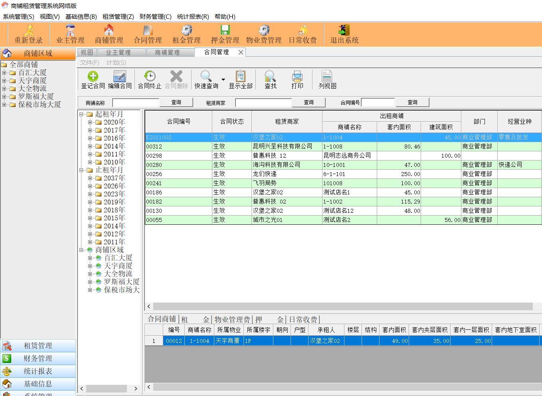Select contract row 00280
This screenshot has height=396, width=542.
pyautogui.click(x=343, y=165)
